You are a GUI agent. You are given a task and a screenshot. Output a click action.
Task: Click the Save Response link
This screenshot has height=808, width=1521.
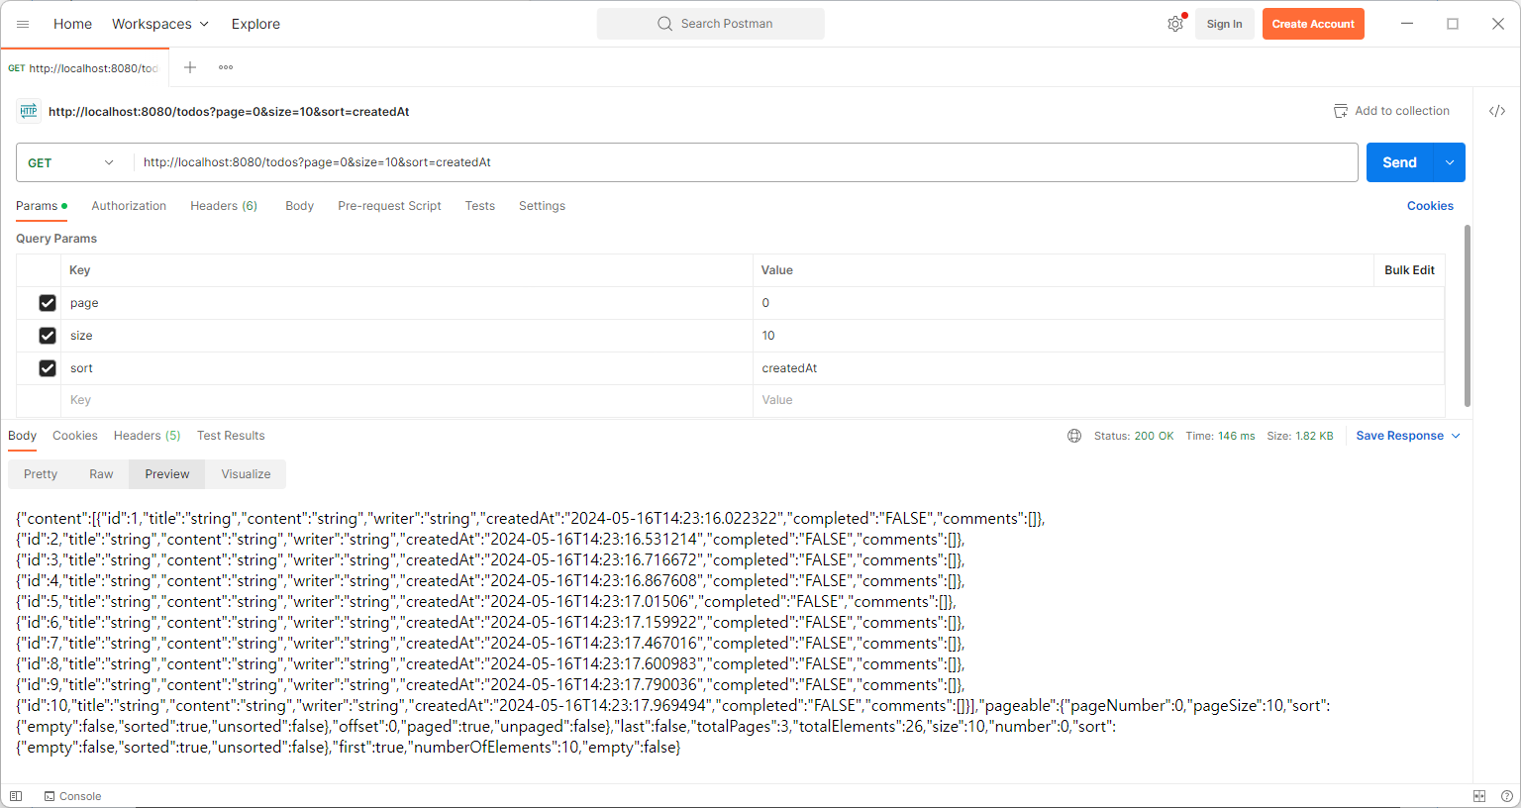[1399, 436]
